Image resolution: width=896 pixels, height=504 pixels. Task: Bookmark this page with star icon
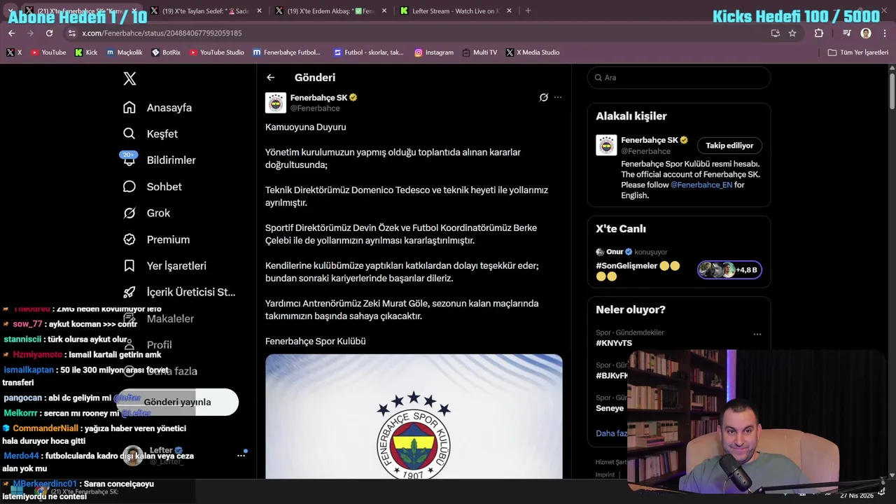[x=792, y=33]
